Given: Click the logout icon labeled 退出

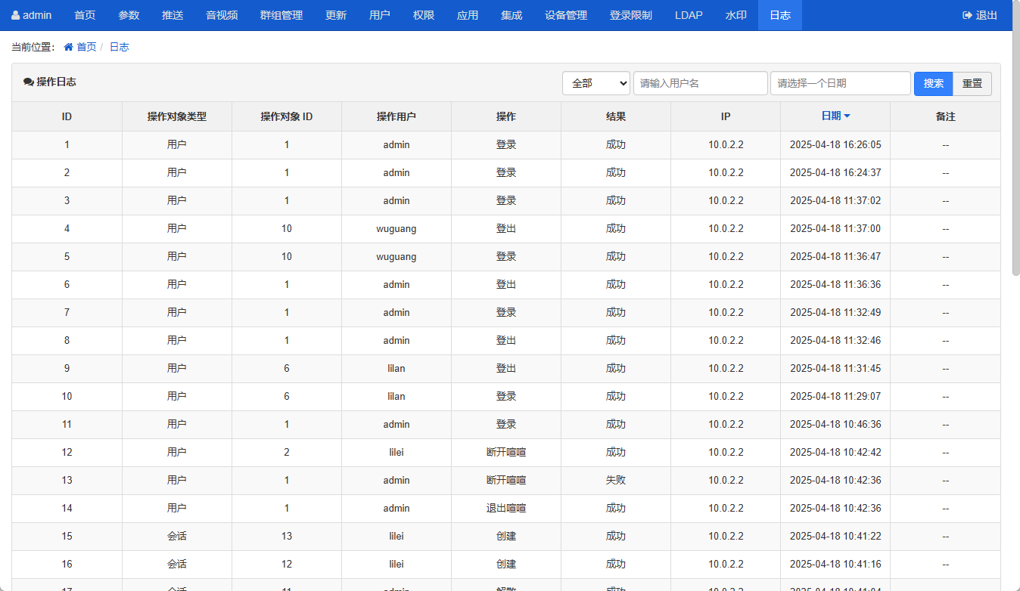Looking at the screenshot, I should 967,15.
